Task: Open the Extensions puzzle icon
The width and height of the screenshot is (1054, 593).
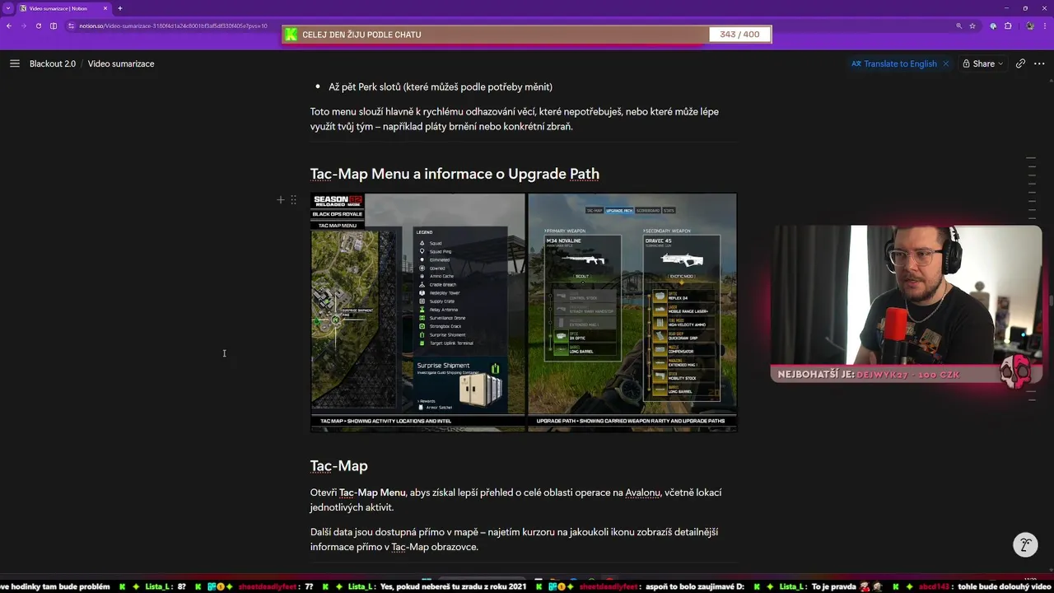Action: pyautogui.click(x=1008, y=26)
